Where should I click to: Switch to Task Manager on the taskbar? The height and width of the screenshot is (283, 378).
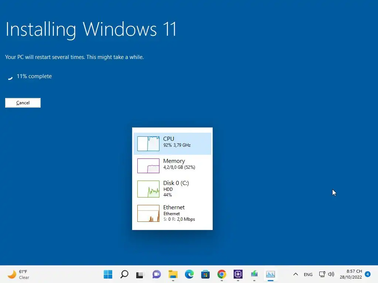(x=271, y=274)
